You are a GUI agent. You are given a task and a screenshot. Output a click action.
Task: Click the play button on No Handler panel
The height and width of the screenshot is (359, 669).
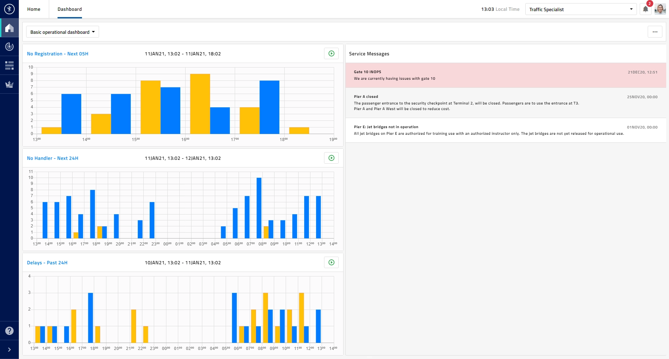point(331,158)
